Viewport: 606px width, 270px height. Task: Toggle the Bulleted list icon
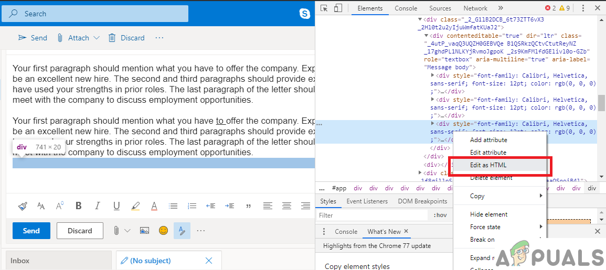[x=173, y=206]
